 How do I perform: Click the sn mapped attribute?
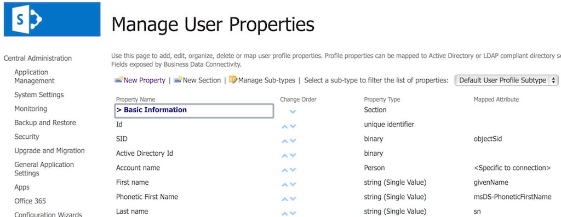(477, 212)
